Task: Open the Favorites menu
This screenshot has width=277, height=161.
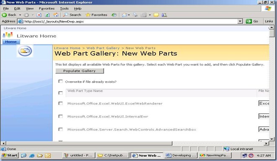Action: pyautogui.click(x=47, y=8)
